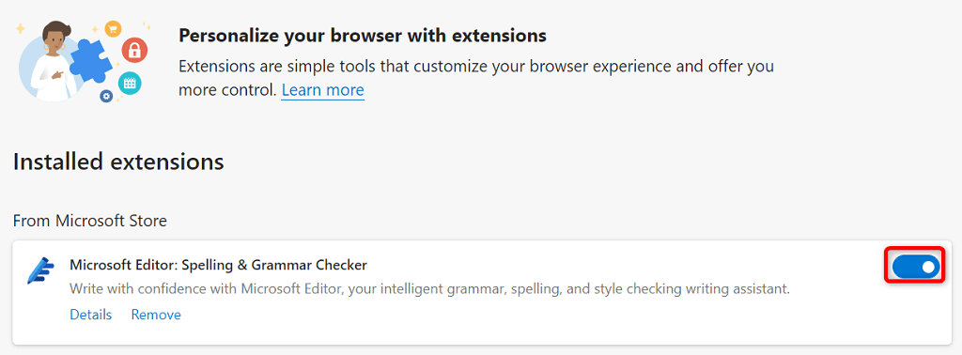Viewport: 962px width, 355px height.
Task: Click the red padlock icon
Action: coord(134,50)
